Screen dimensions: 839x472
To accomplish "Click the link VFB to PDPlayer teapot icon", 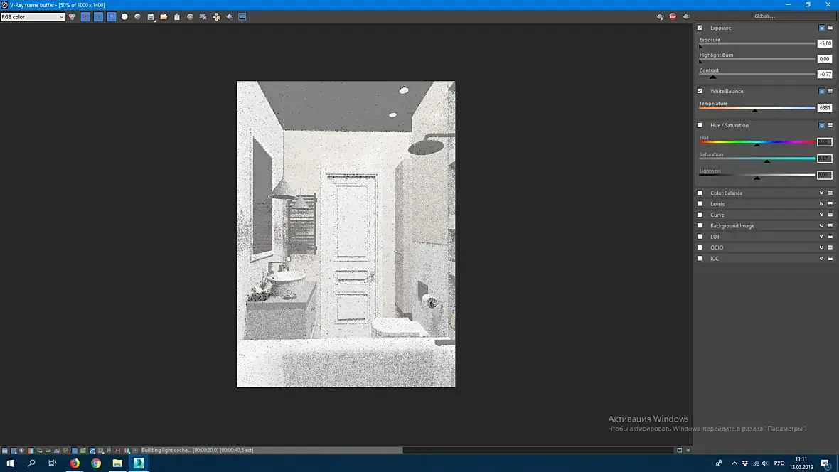I will click(230, 16).
